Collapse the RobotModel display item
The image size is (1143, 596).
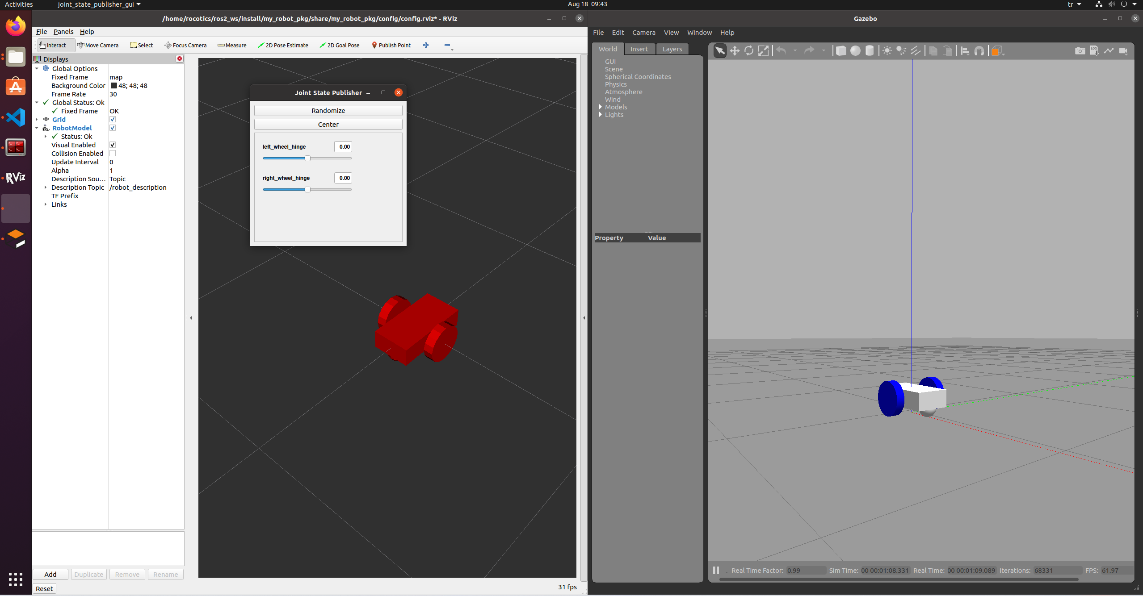pyautogui.click(x=37, y=128)
